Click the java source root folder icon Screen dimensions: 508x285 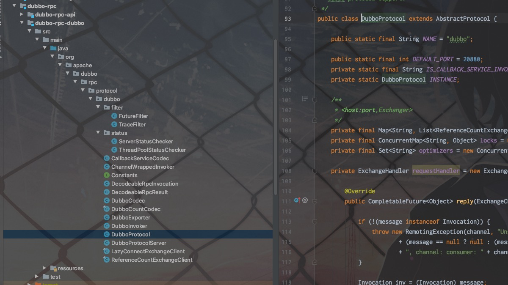[53, 48]
